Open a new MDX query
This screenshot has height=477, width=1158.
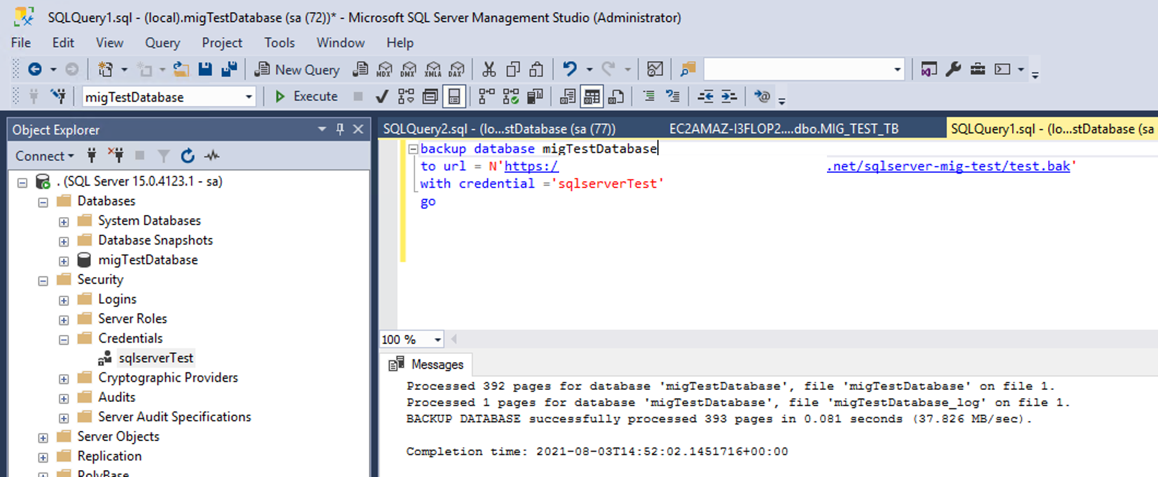384,69
